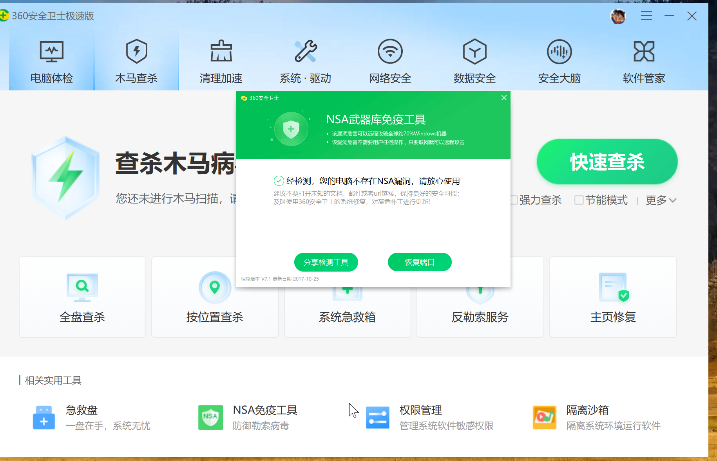Open the 软件管家 tab
The image size is (717, 461).
[644, 61]
